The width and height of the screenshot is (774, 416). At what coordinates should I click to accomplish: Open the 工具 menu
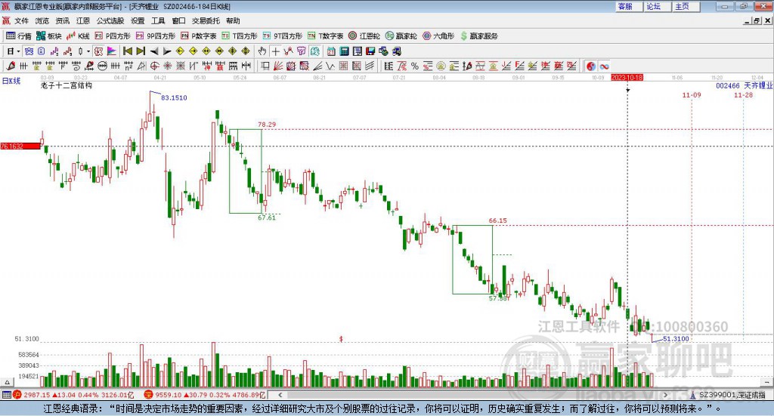pyautogui.click(x=158, y=20)
